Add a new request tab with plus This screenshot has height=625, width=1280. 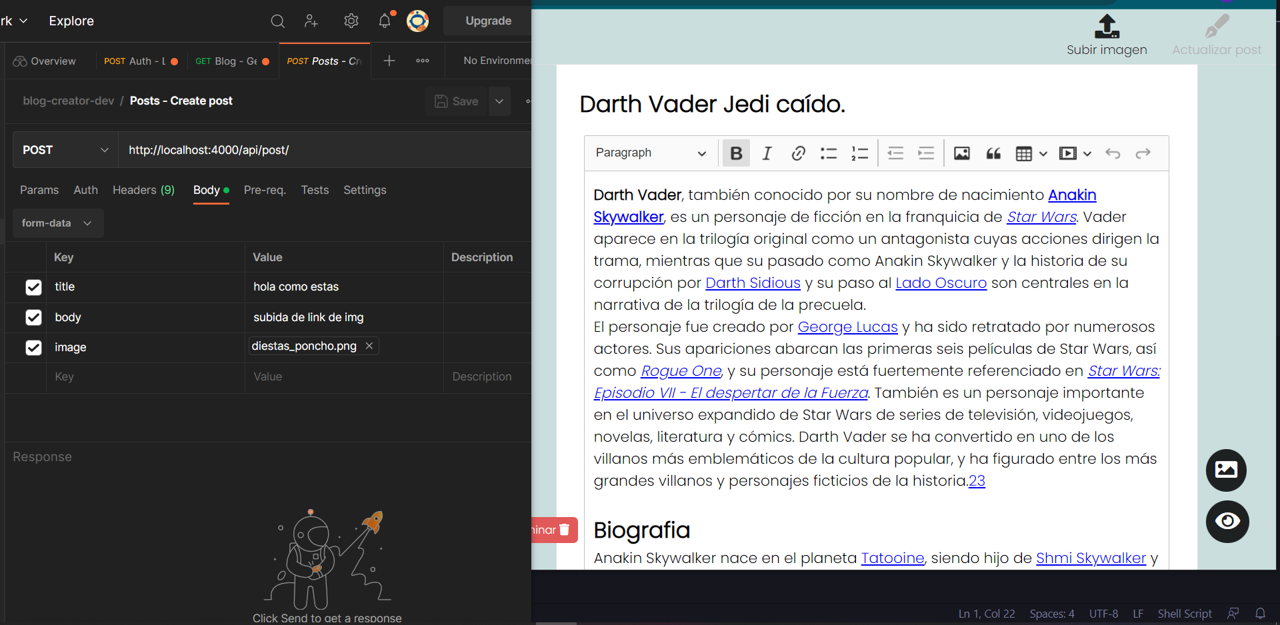[389, 61]
